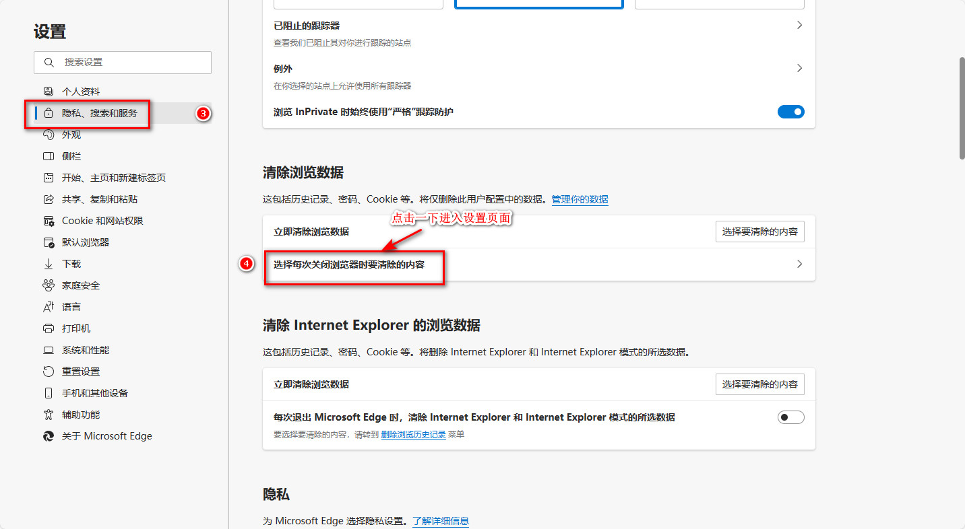This screenshot has width=965, height=529.
Task: Click the vertical page scrollbar thumb
Action: [x=962, y=108]
